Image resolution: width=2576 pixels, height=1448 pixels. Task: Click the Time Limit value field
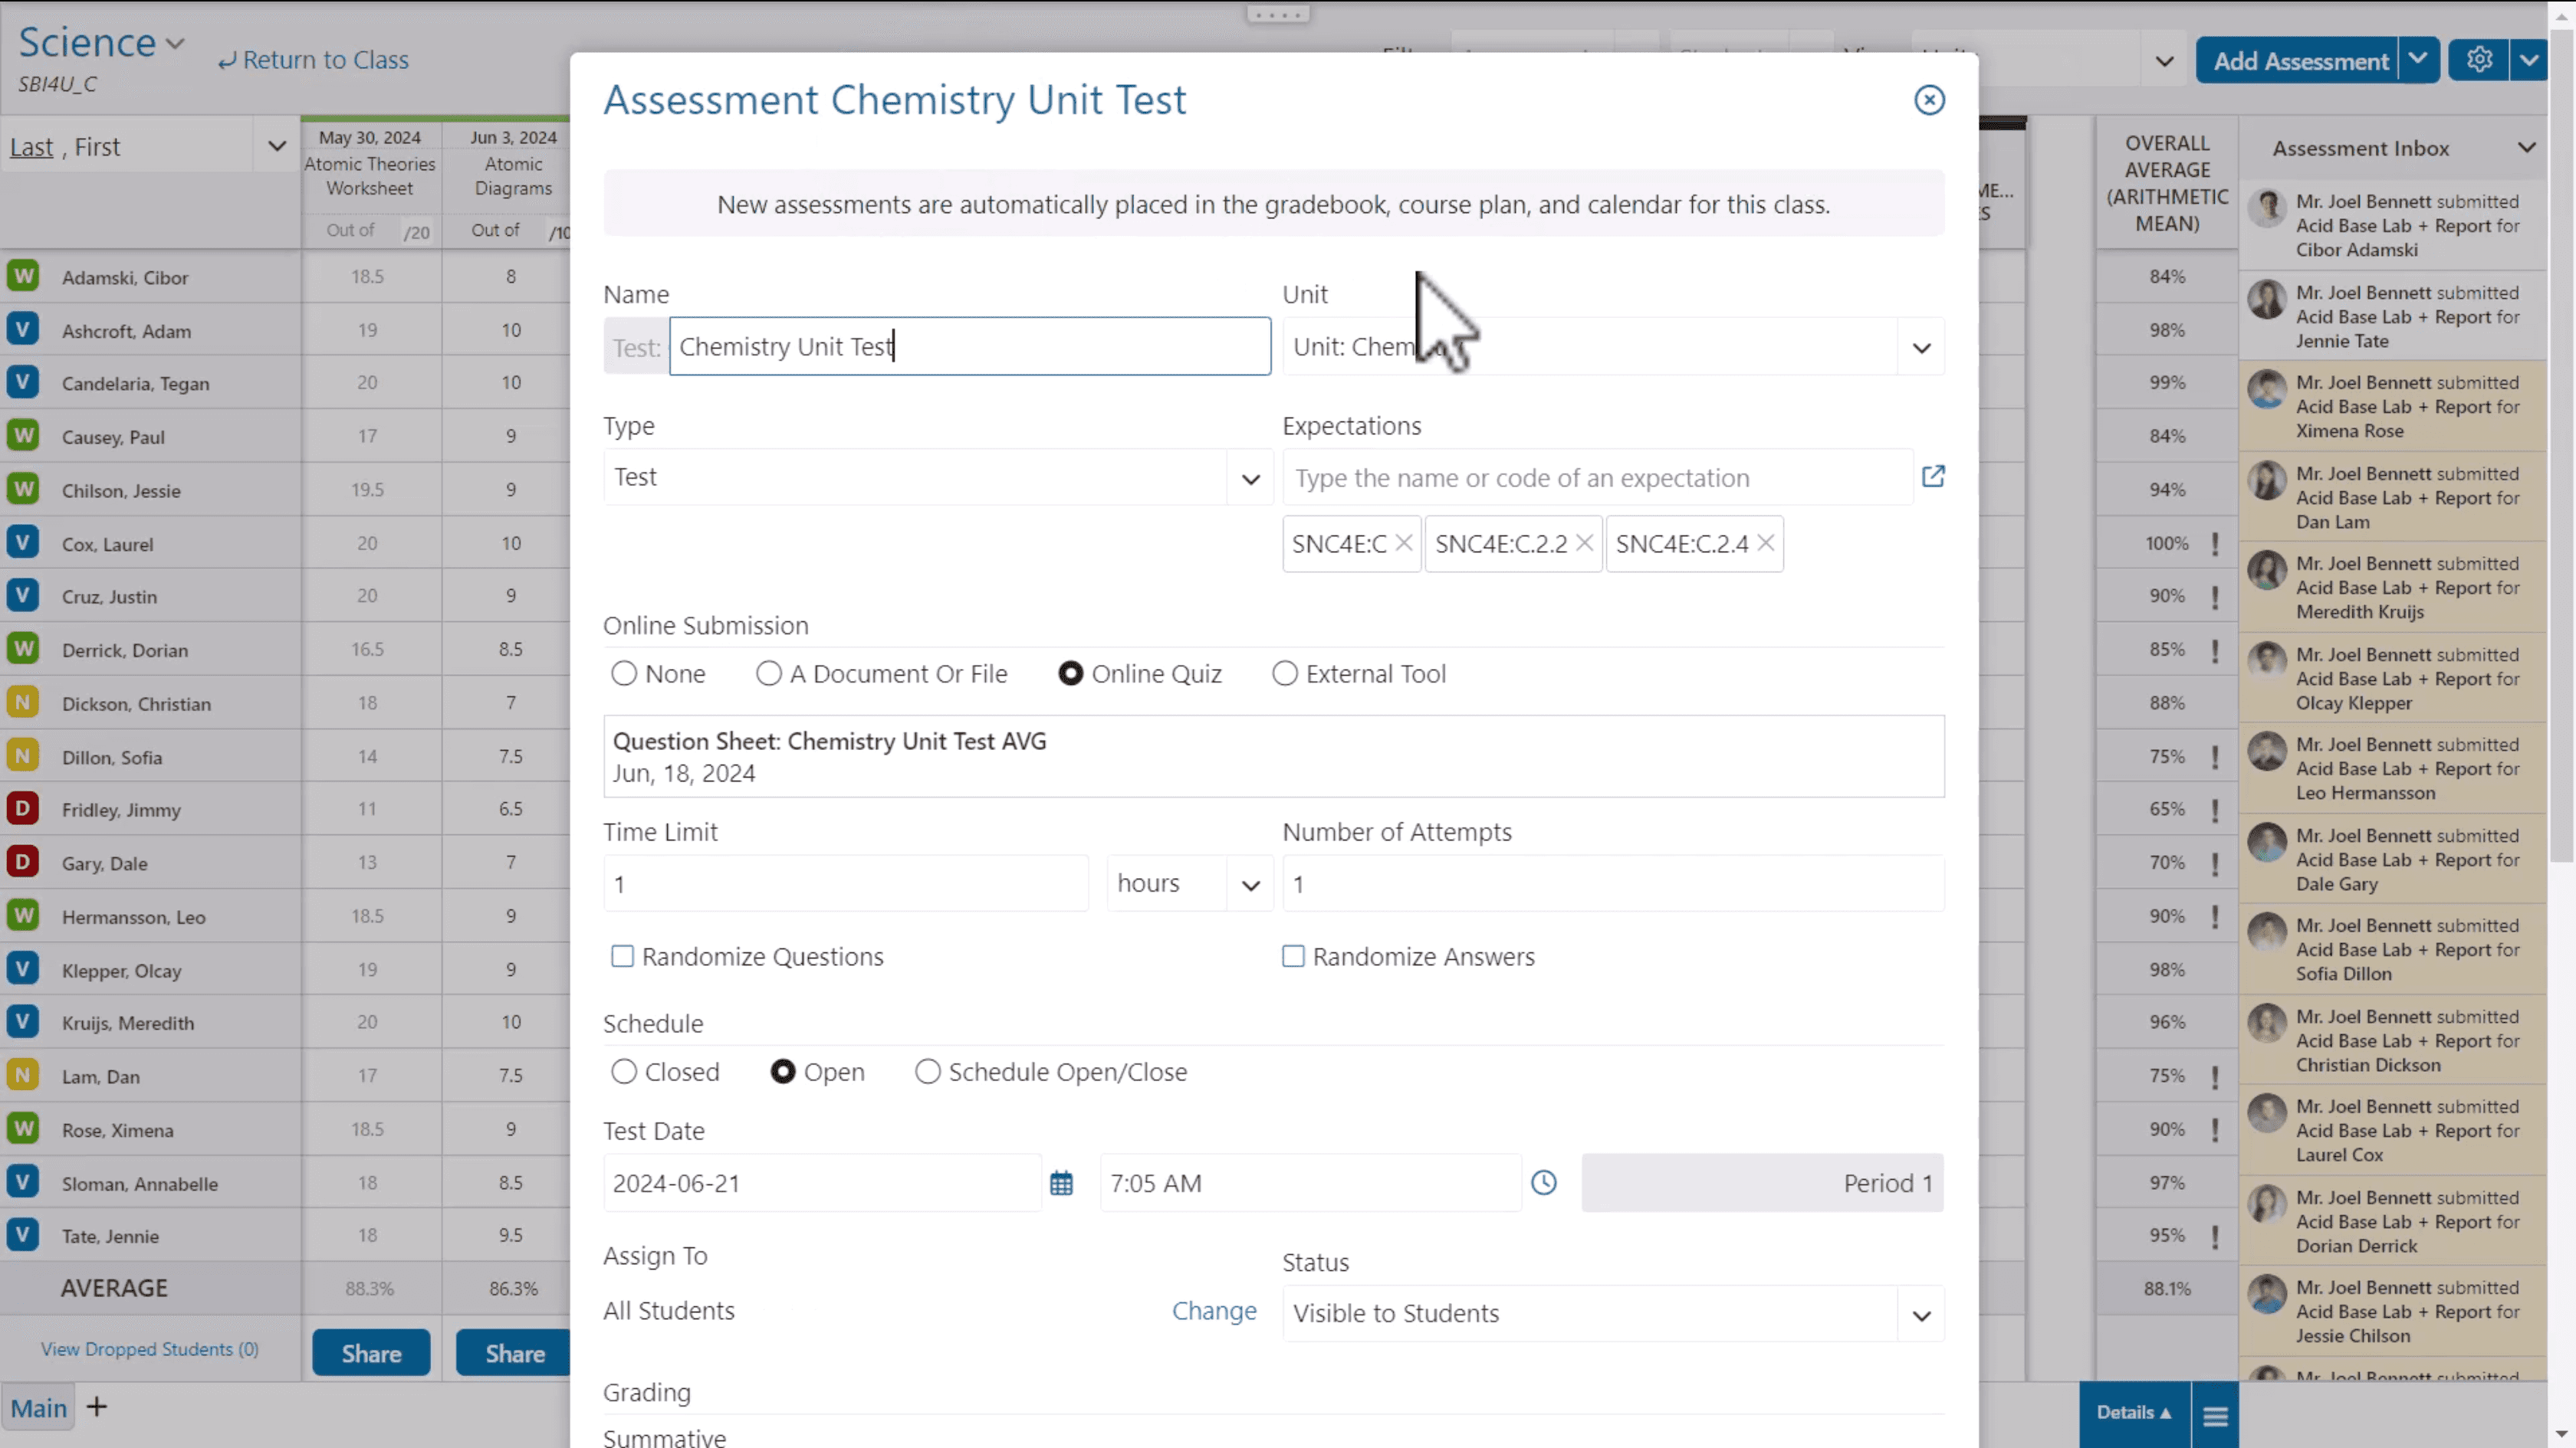click(x=845, y=883)
